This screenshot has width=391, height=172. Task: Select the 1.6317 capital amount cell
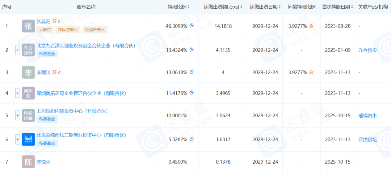pos(223,140)
